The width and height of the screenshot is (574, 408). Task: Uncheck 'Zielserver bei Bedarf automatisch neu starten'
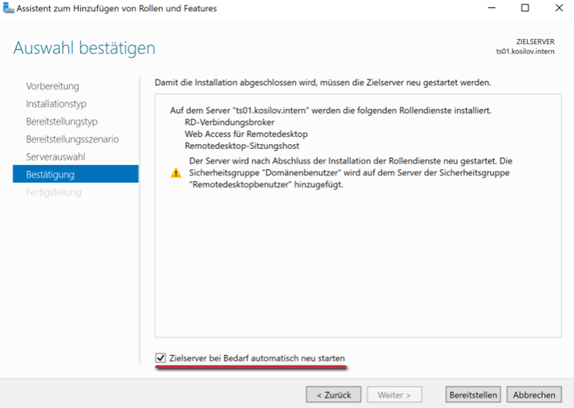tap(160, 358)
